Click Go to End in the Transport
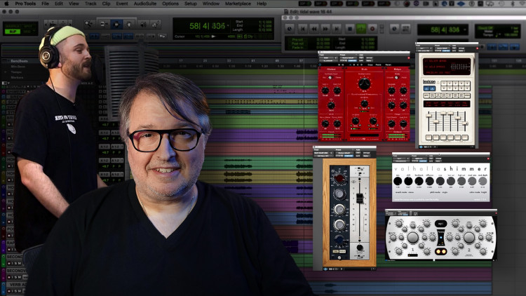526x296 pixels. click(337, 29)
